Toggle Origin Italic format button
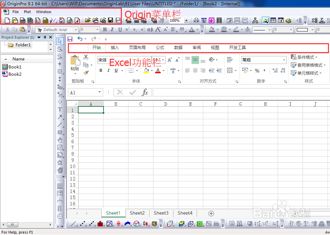This screenshot has width=330, height=235. coord(112,30)
